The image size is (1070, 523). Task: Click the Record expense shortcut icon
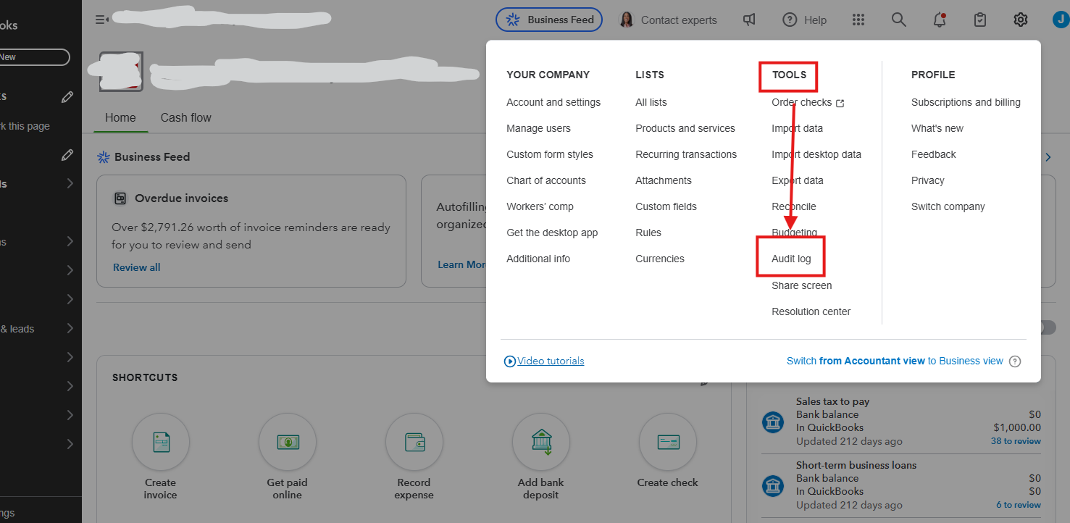click(x=414, y=442)
